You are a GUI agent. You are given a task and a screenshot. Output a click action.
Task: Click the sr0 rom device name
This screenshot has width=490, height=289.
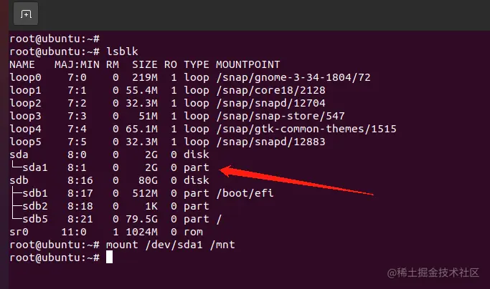[19, 232]
